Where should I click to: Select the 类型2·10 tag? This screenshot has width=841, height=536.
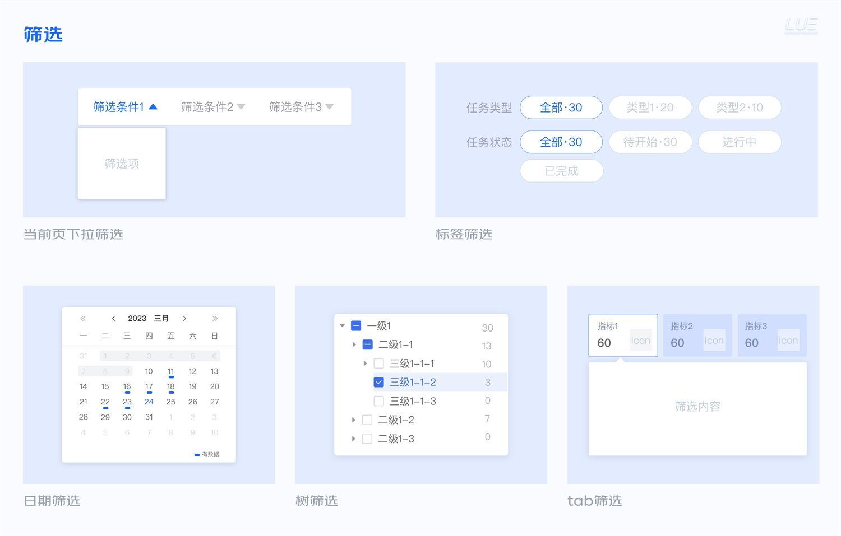tap(740, 108)
